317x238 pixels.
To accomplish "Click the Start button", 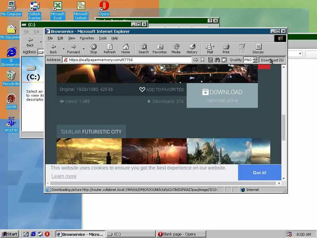I will pyautogui.click(x=10, y=234).
